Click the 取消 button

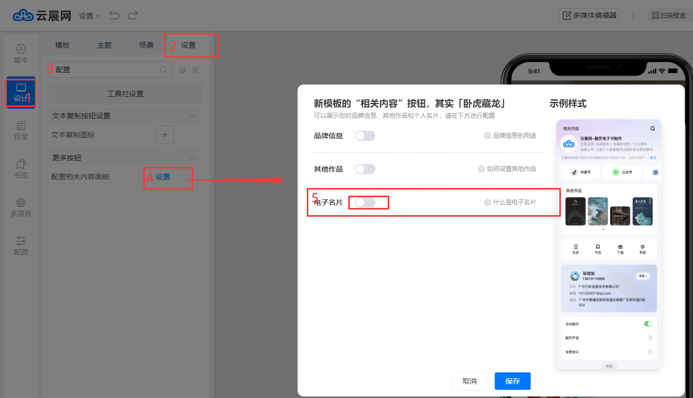[x=469, y=381]
